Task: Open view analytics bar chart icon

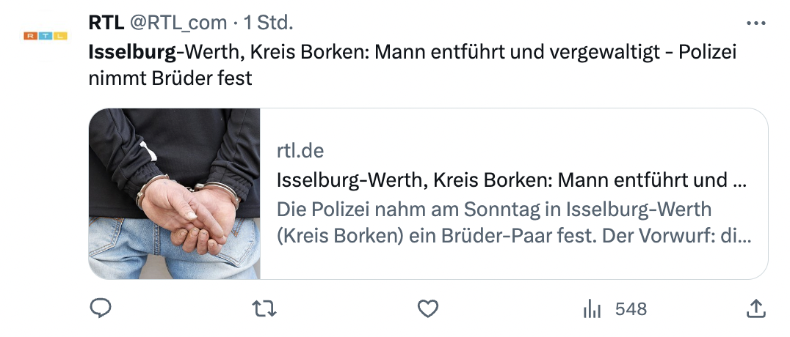Action: coord(592,309)
